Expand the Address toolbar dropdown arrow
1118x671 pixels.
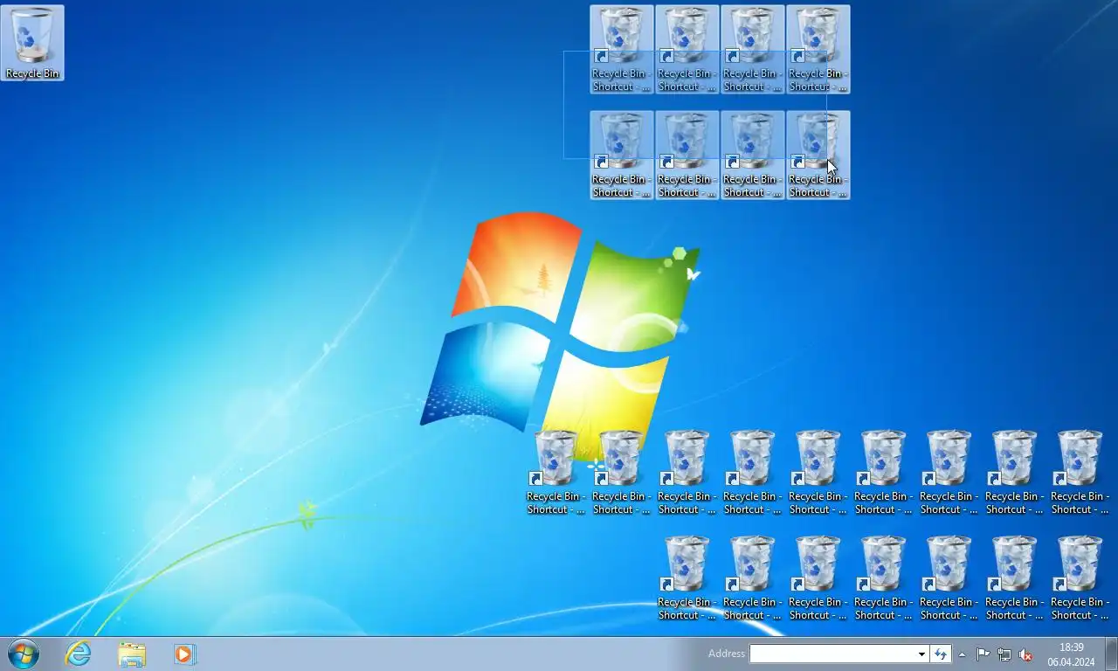(921, 654)
